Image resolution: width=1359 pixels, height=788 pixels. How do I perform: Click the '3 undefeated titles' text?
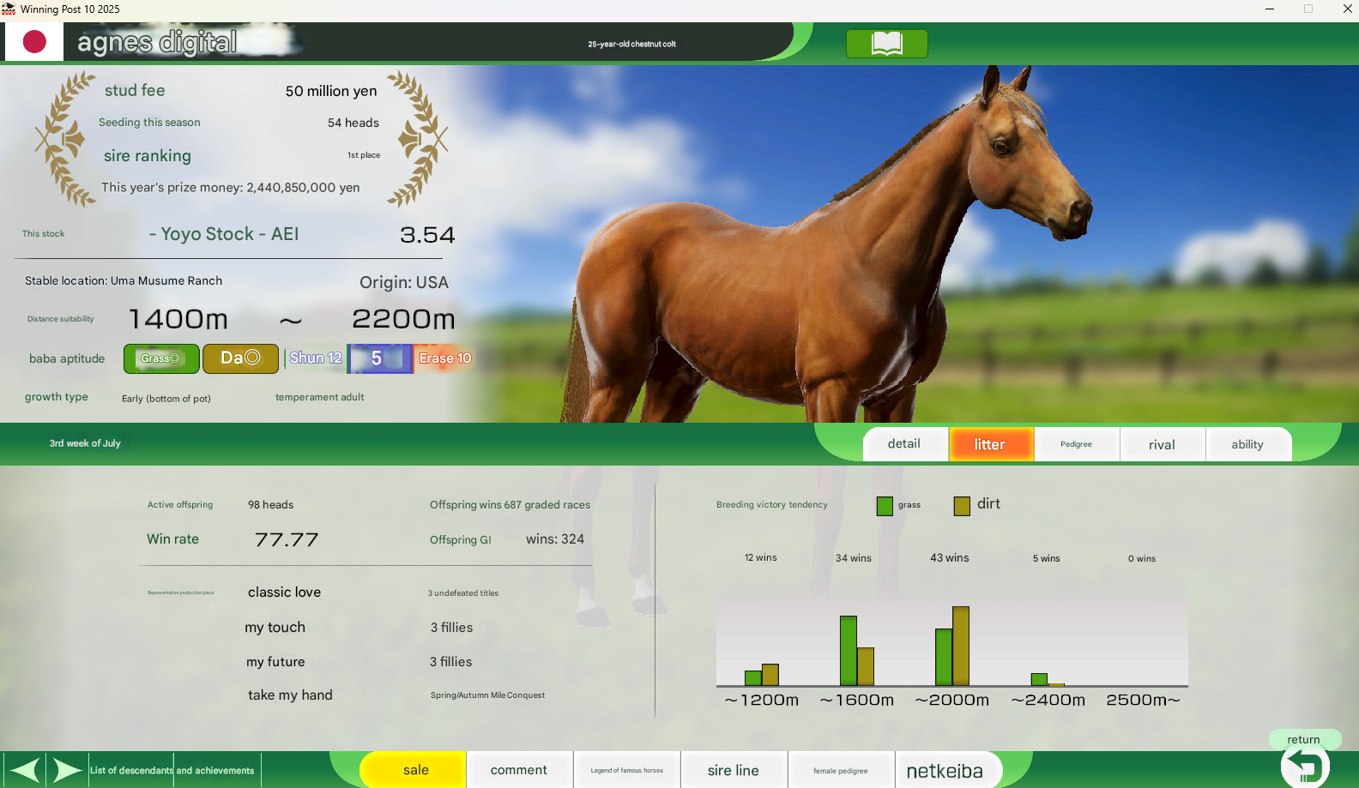tap(463, 593)
